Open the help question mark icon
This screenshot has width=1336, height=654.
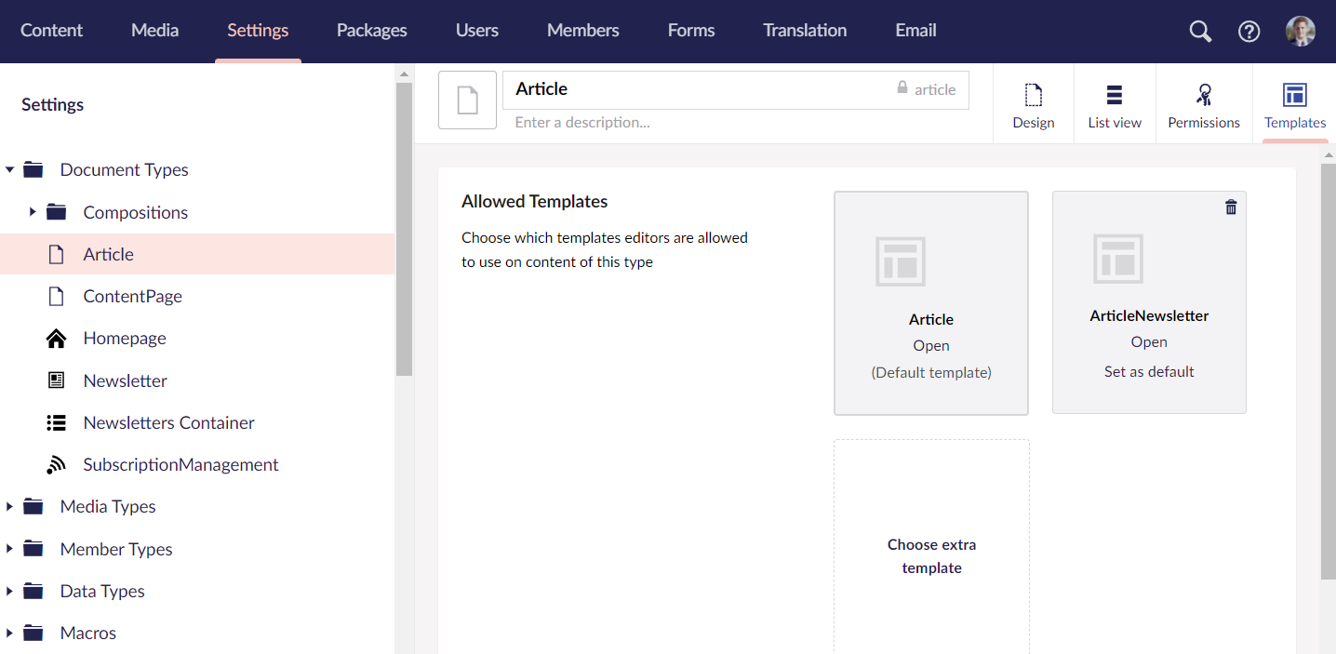tap(1249, 32)
